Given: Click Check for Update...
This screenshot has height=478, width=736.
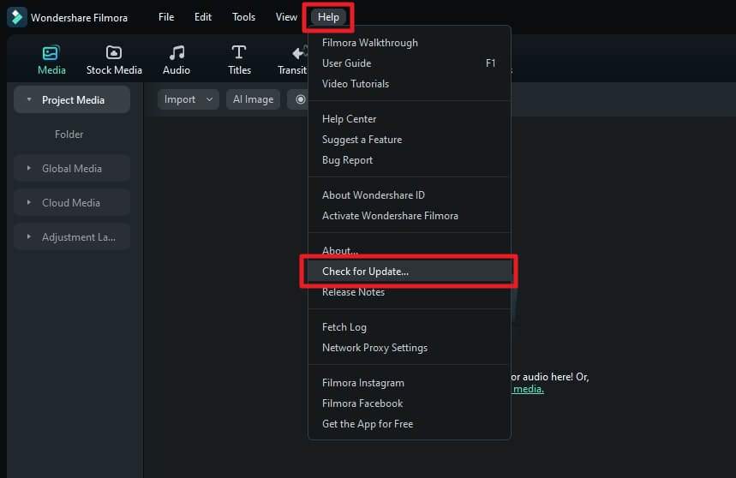Looking at the screenshot, I should coord(409,272).
